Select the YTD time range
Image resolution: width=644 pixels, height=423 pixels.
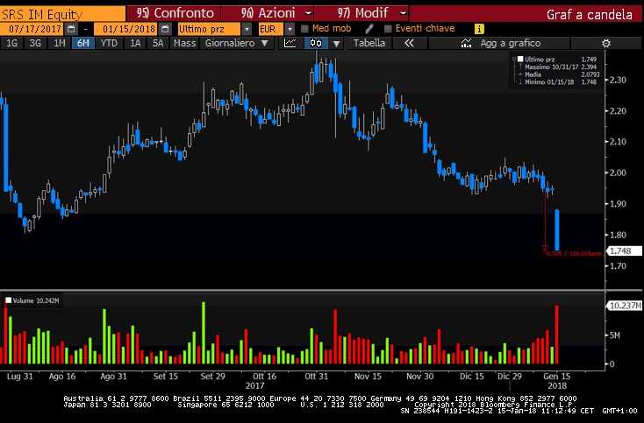109,43
